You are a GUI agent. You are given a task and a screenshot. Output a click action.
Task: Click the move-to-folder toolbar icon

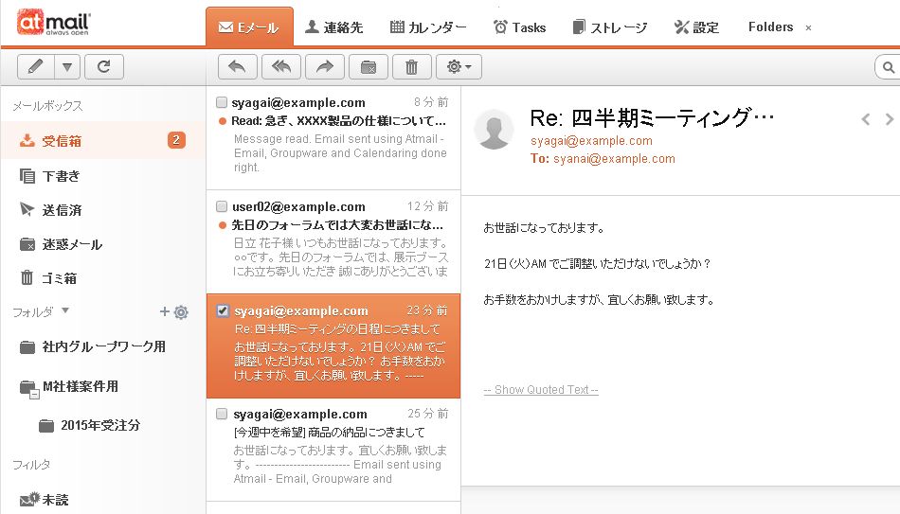[368, 66]
